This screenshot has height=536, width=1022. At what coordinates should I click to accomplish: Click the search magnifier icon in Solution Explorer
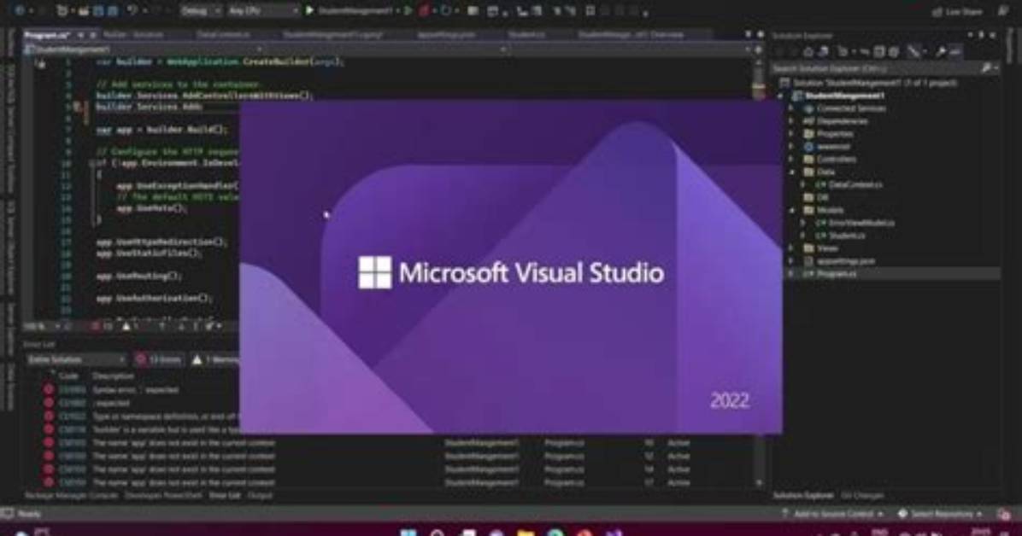tap(987, 67)
